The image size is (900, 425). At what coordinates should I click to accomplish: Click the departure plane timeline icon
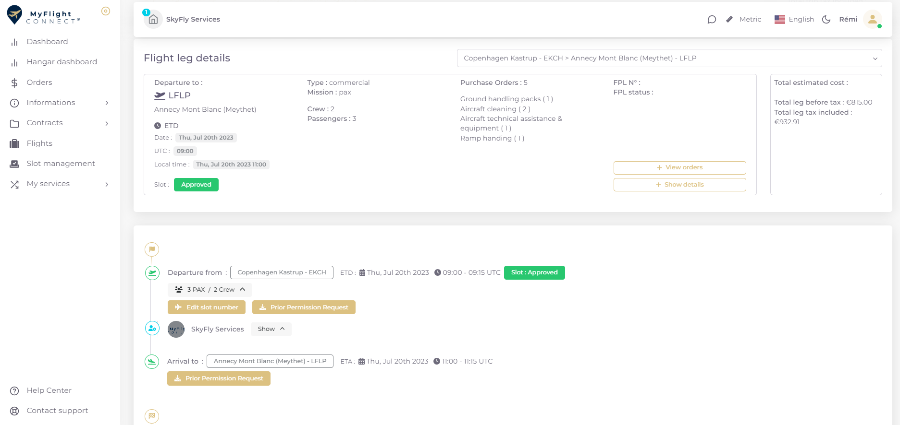[x=152, y=273]
